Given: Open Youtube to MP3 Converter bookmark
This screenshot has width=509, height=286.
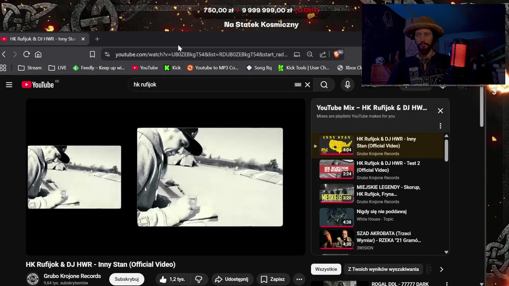Looking at the screenshot, I should click(213, 68).
